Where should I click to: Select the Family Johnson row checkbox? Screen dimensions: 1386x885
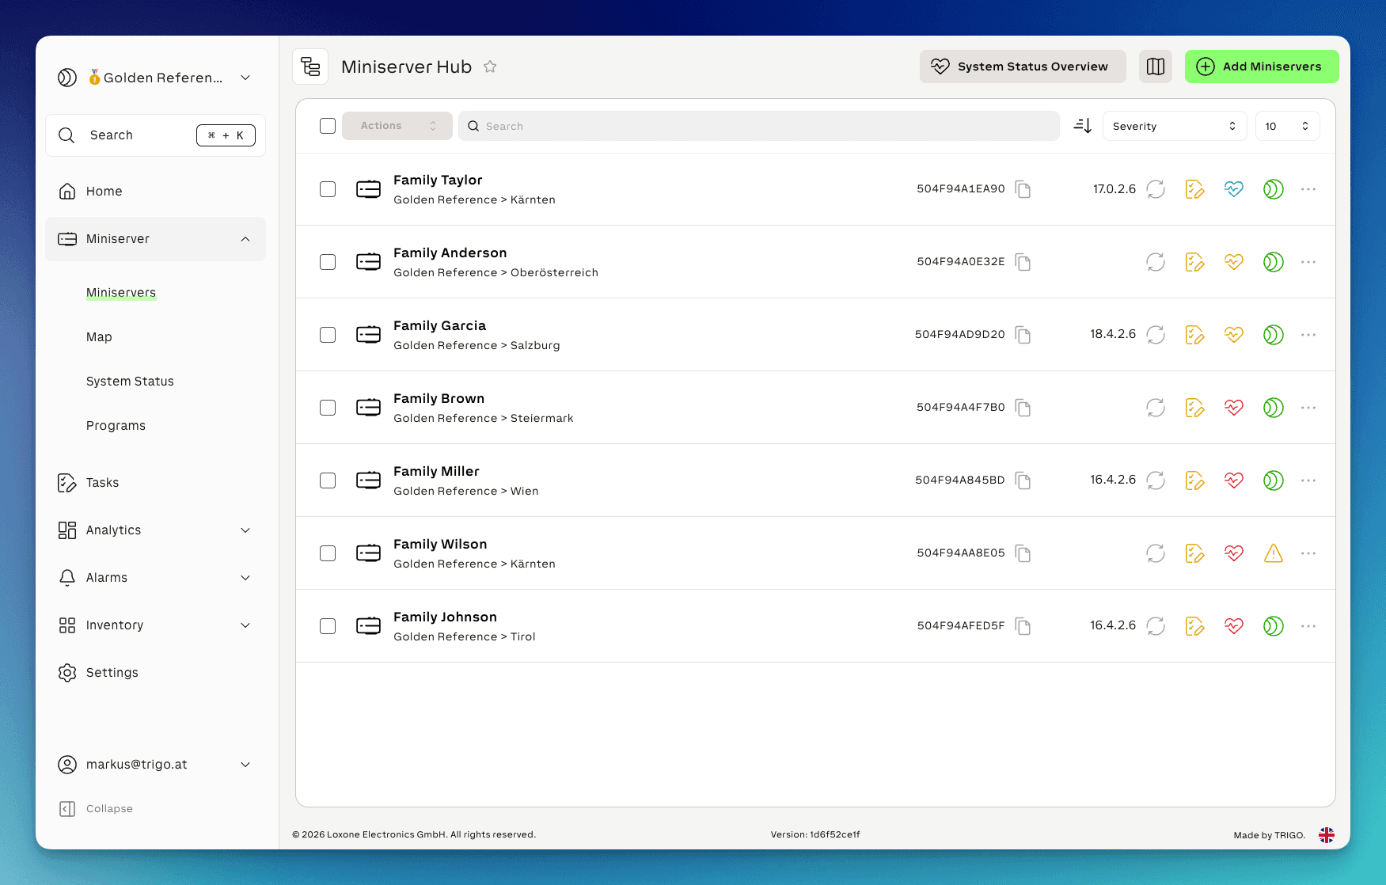coord(328,626)
